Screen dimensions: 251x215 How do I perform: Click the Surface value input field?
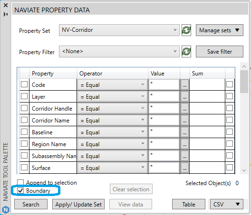click(164, 168)
